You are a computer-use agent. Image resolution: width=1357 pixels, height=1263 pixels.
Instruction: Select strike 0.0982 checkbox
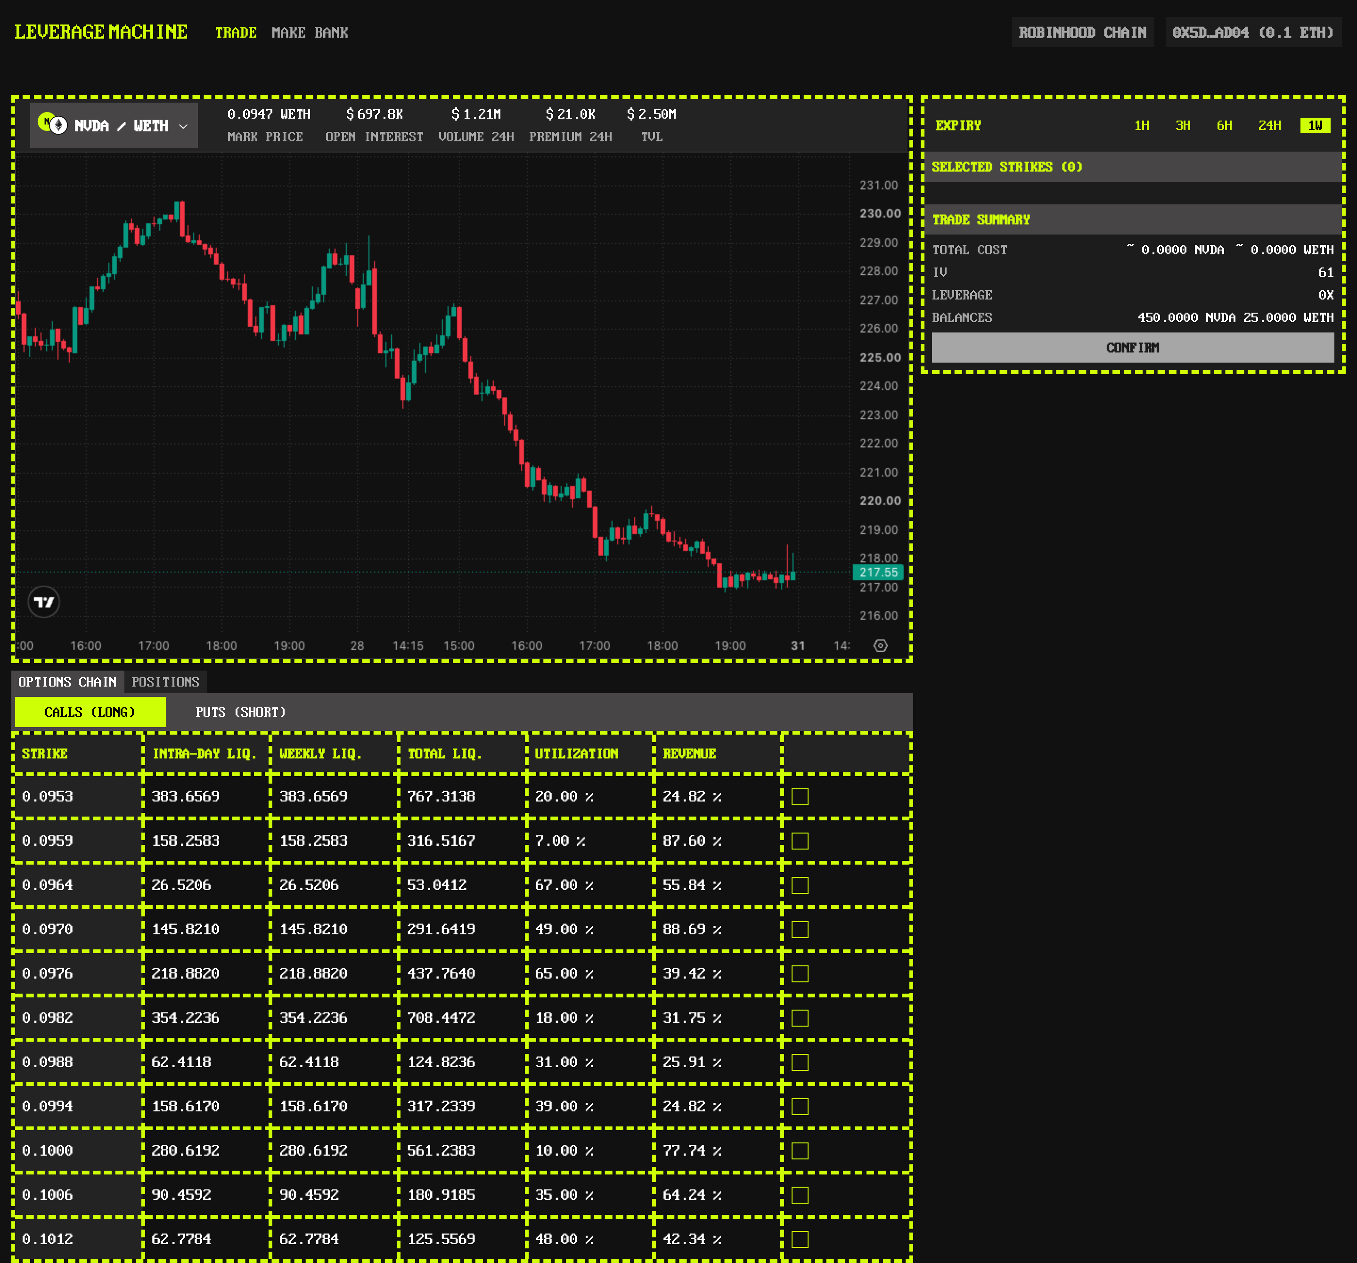tap(800, 1018)
